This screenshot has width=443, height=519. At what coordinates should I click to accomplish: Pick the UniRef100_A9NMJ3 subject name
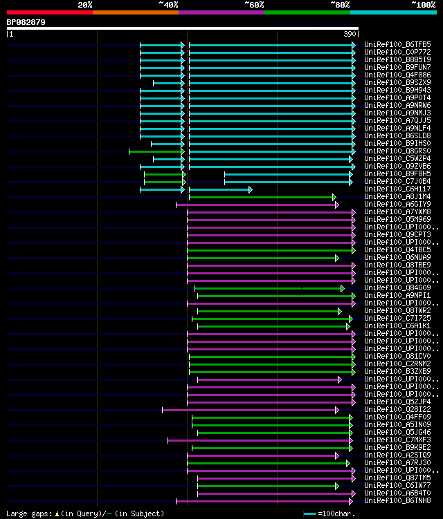(397, 113)
